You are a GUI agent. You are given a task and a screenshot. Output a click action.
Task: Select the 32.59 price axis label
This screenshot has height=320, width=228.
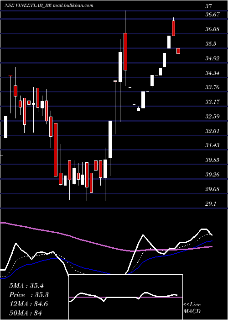[212, 116]
